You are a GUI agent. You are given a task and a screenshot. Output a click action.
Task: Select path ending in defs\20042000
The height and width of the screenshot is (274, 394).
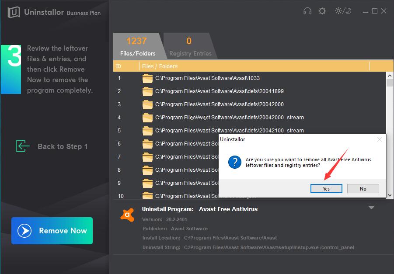220,104
